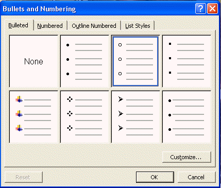Image resolution: width=221 pixels, height=188 pixels.
Task: Dismiss dialog with Cancel button
Action: click(196, 177)
